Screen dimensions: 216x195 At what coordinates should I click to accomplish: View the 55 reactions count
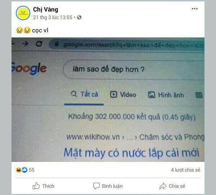coord(32,170)
